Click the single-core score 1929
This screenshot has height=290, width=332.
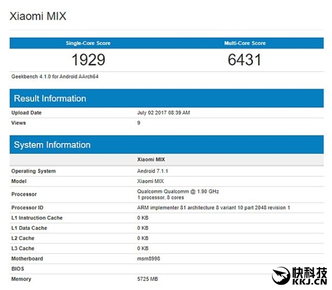tap(88, 60)
